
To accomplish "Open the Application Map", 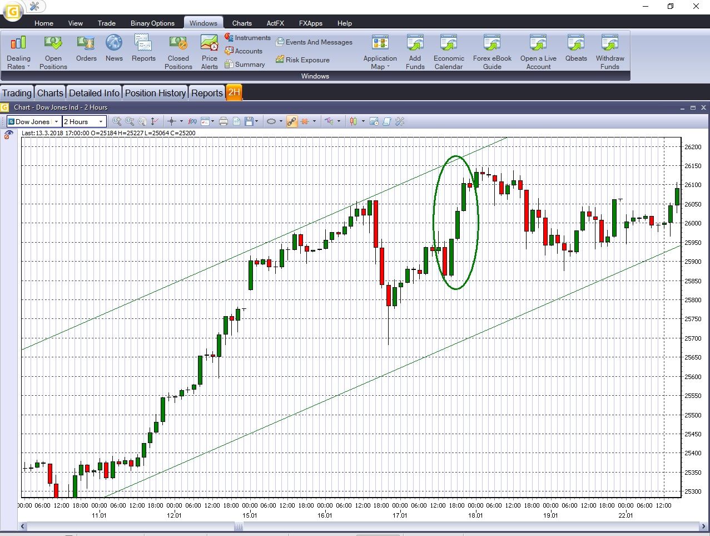I will tap(380, 52).
